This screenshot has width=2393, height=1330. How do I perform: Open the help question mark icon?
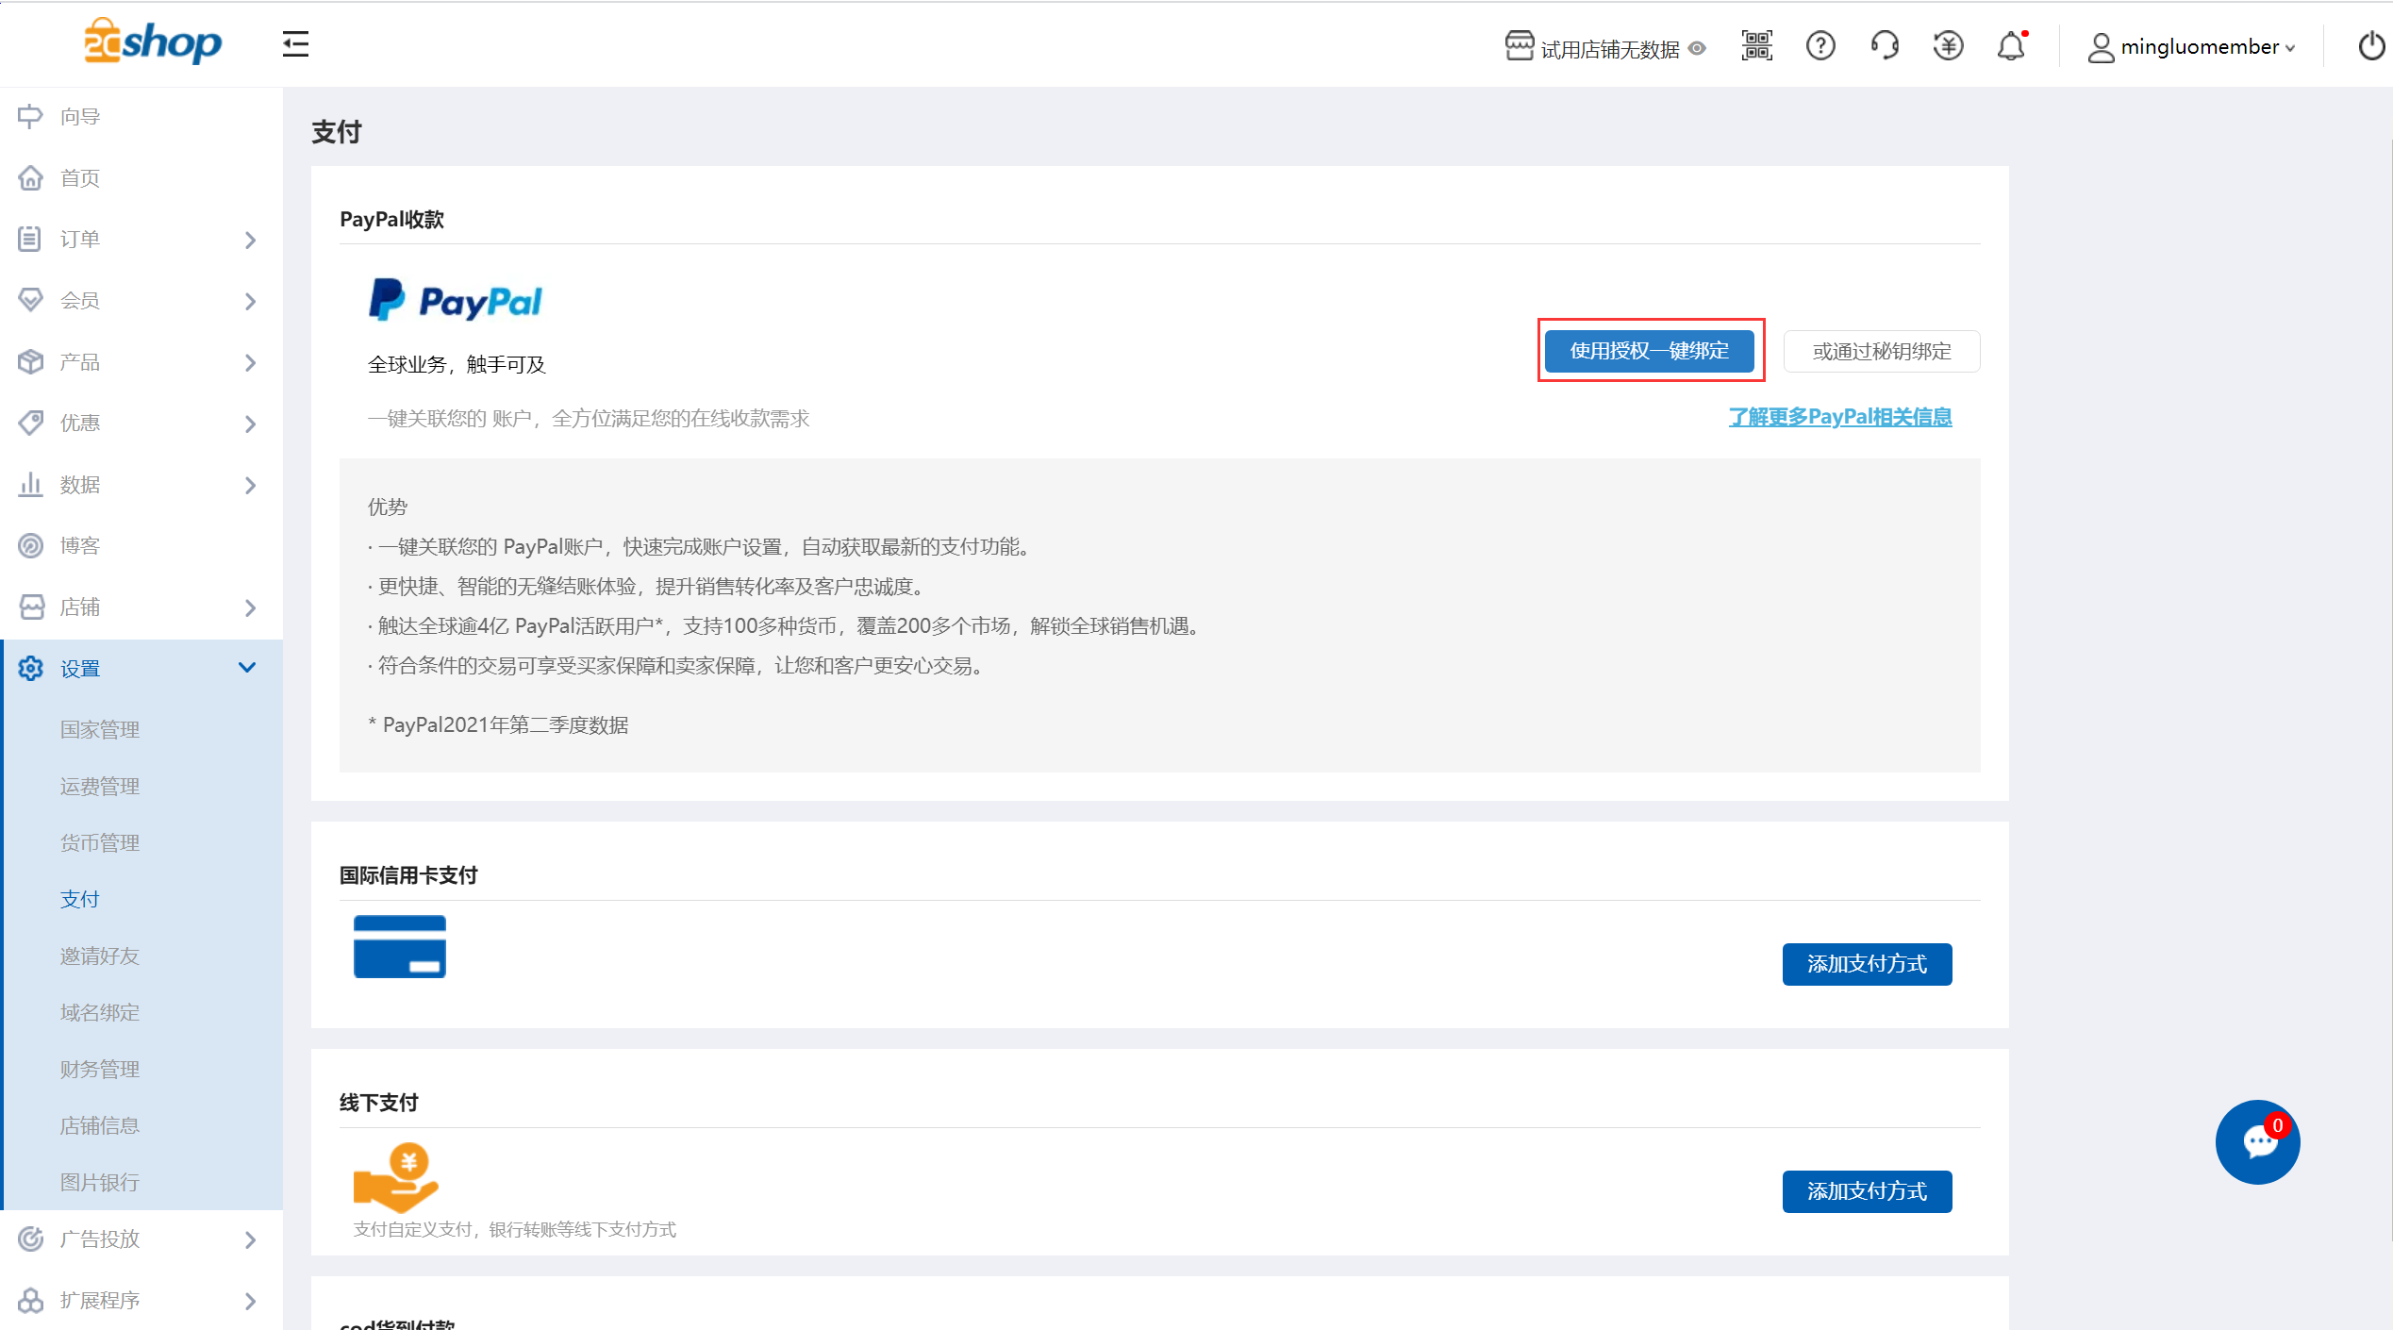(x=1820, y=45)
